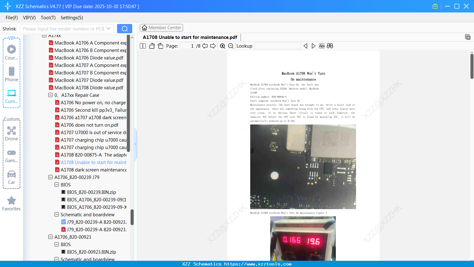Click the PDF viewer vertical scrollbar thumb
Viewport: 474px width, 267px height.
(x=472, y=66)
